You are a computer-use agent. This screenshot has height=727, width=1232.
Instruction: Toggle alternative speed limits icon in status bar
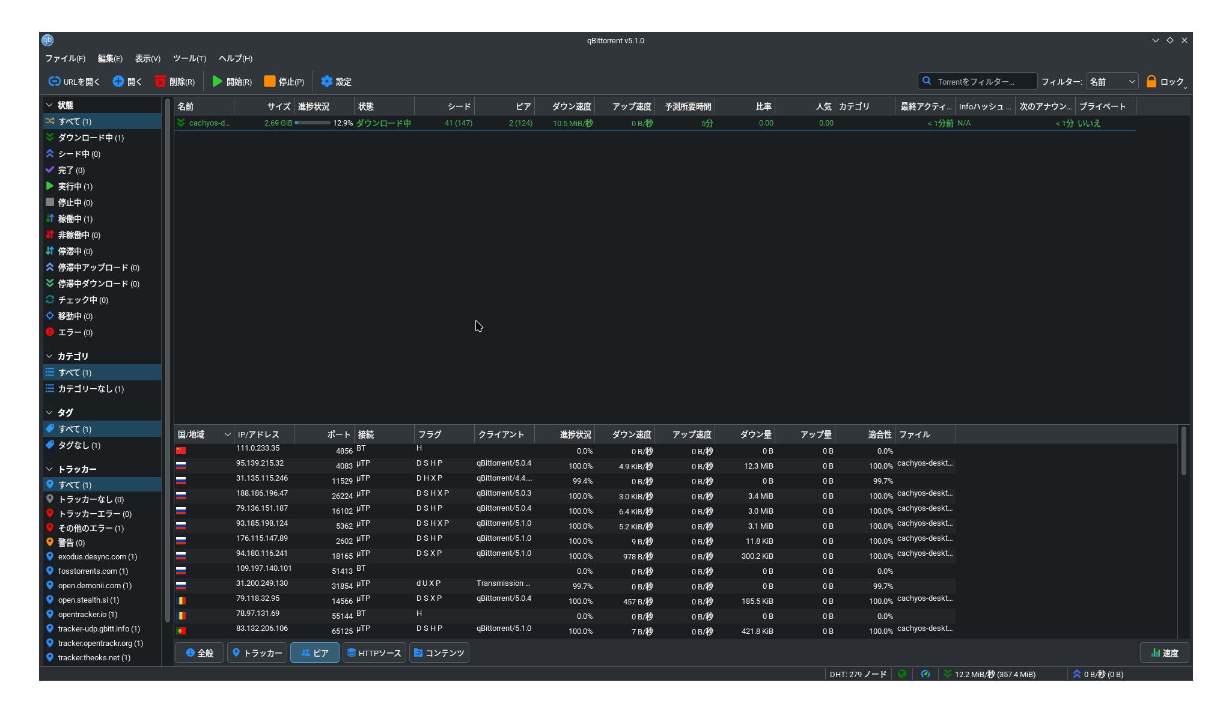tap(926, 674)
